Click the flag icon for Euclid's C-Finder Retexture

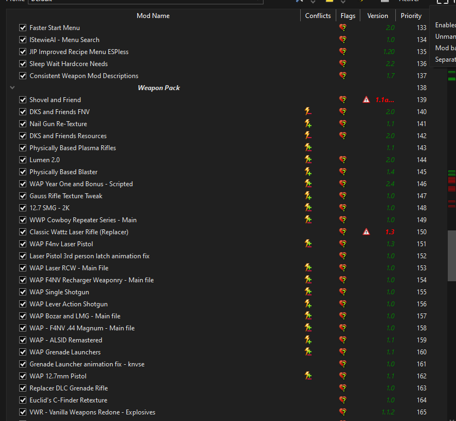point(343,400)
